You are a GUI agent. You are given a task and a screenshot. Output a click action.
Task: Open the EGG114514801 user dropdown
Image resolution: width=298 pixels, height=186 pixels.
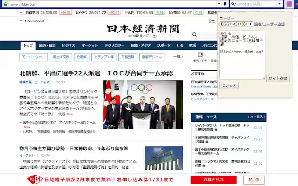[x=236, y=24]
